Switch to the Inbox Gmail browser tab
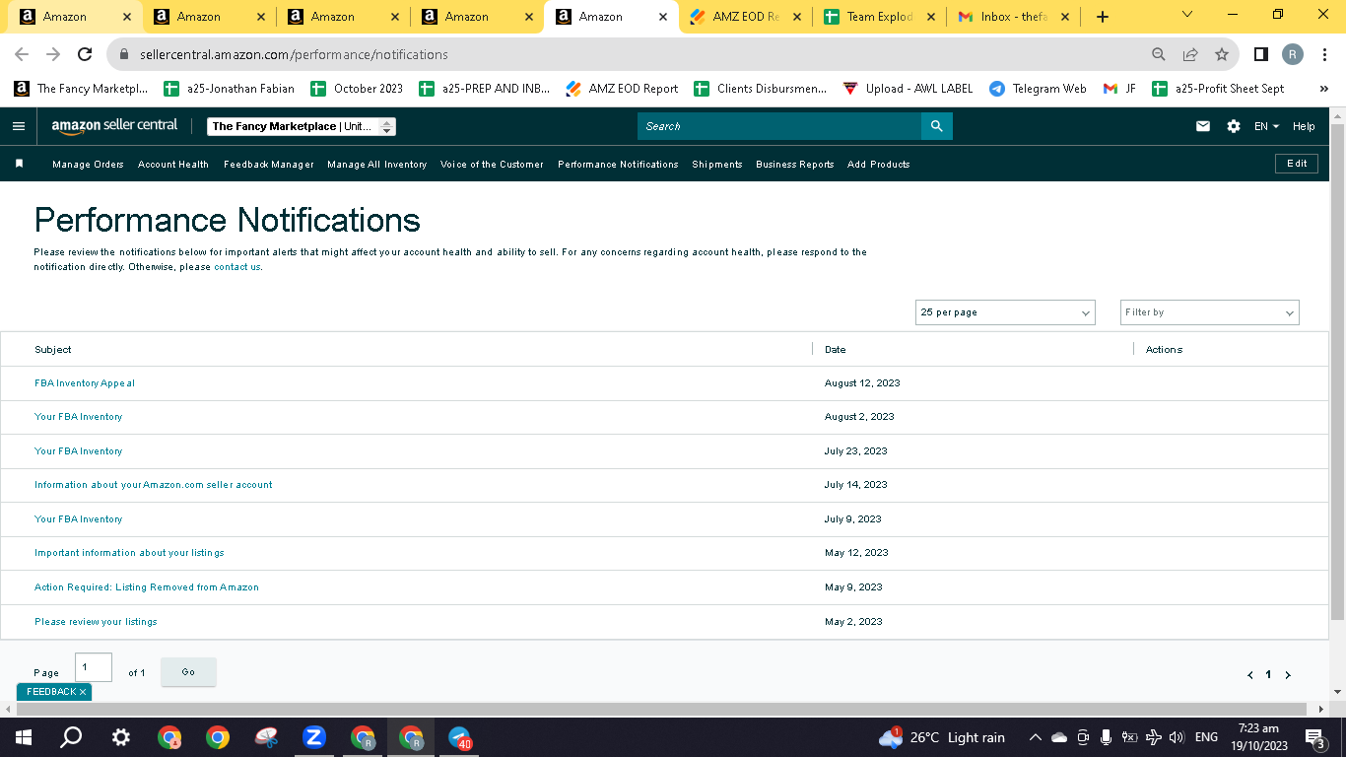 tap(1013, 17)
